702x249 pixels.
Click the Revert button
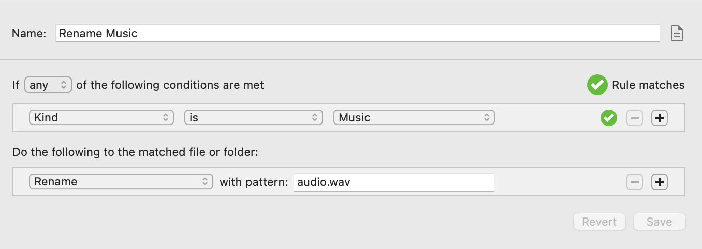(599, 222)
